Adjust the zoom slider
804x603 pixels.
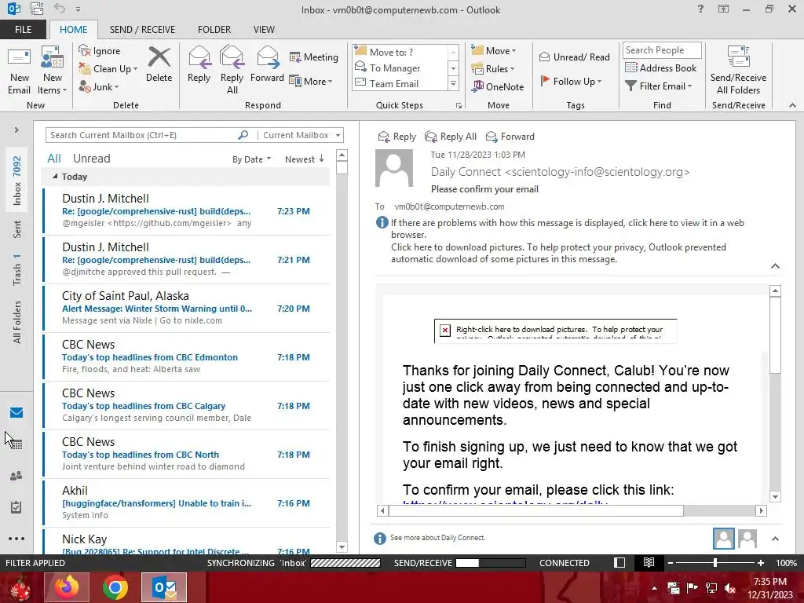715,562
